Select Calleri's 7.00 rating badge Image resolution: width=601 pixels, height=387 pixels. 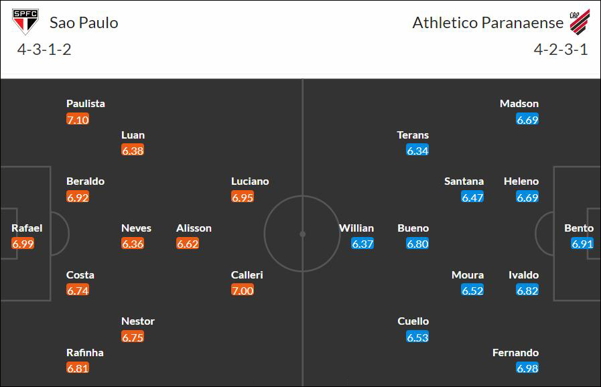[x=243, y=290]
